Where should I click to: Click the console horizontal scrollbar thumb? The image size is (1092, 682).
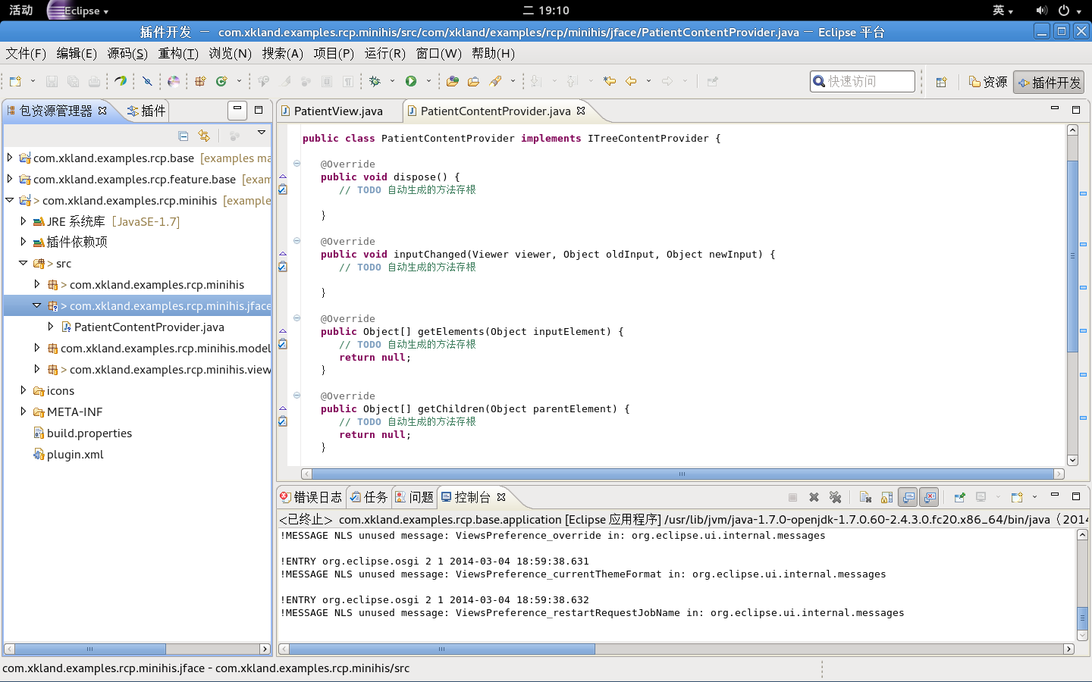click(442, 649)
